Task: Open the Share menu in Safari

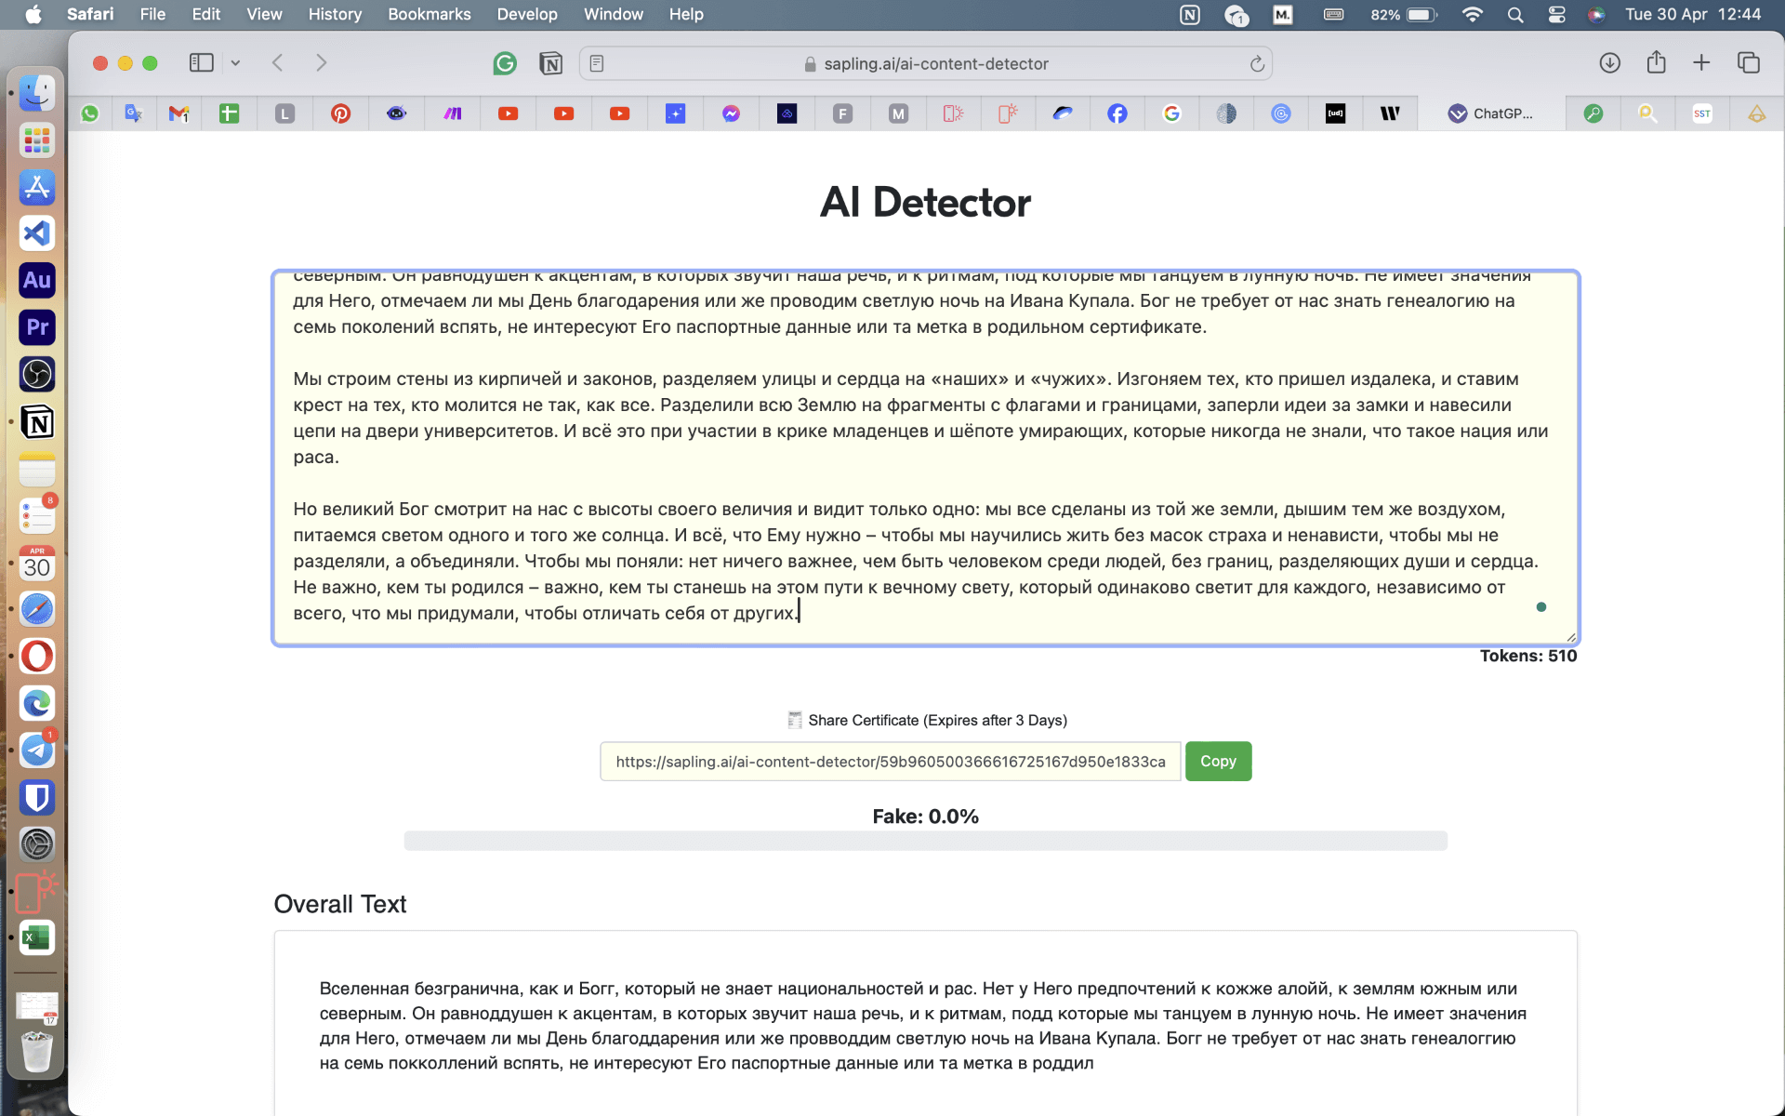Action: tap(1656, 62)
